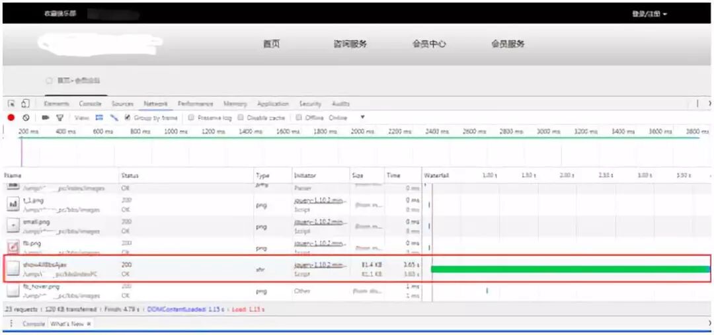Uncheck the Group by frame checkbox

[128, 118]
